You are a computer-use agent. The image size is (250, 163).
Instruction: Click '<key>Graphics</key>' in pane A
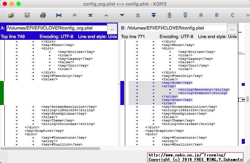click(44, 131)
